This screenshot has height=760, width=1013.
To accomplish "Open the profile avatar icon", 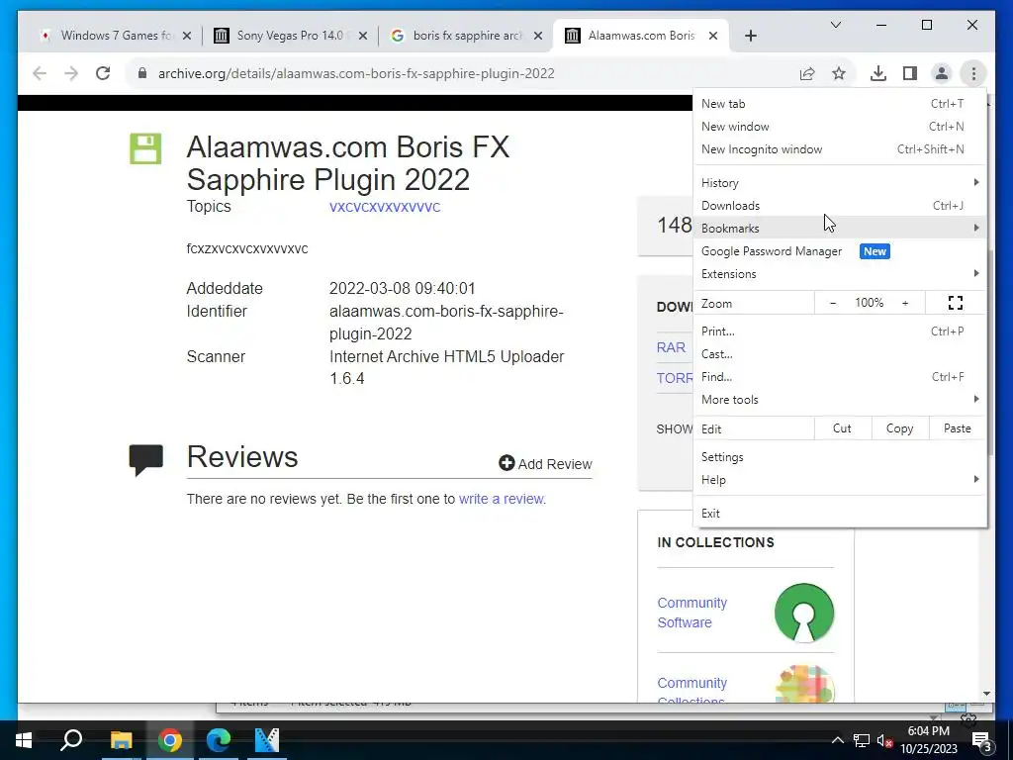I will point(942,73).
